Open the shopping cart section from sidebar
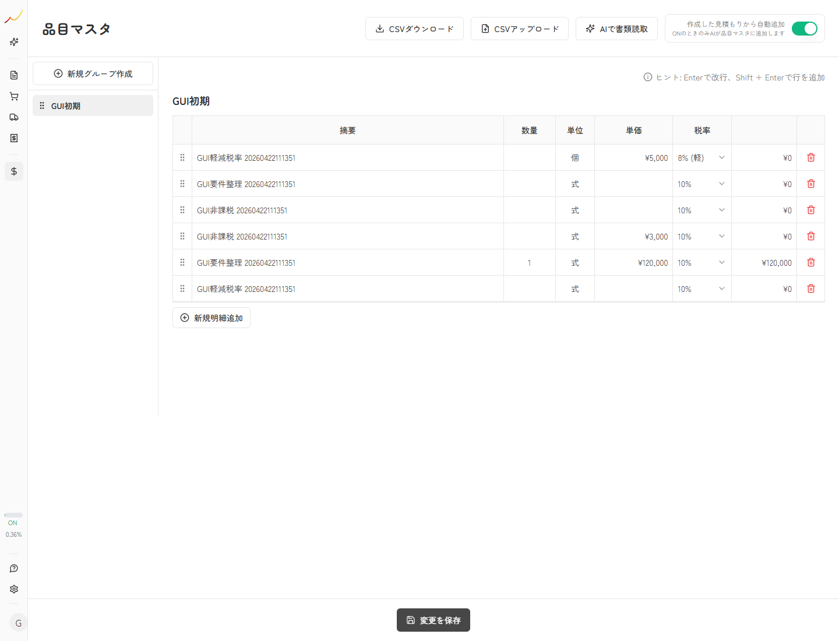 point(13,96)
